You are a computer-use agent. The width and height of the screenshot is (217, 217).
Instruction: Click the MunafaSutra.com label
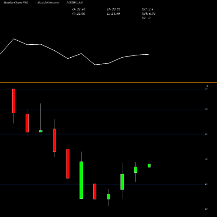(x=48, y=3)
